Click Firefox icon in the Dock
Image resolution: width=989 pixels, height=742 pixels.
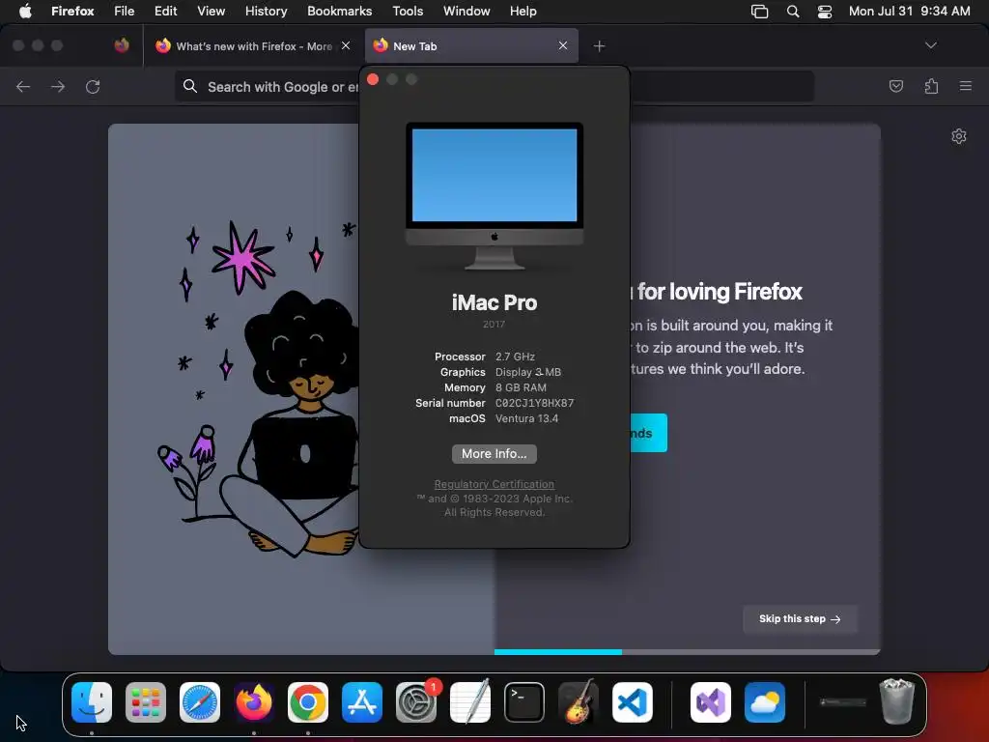[x=254, y=702]
